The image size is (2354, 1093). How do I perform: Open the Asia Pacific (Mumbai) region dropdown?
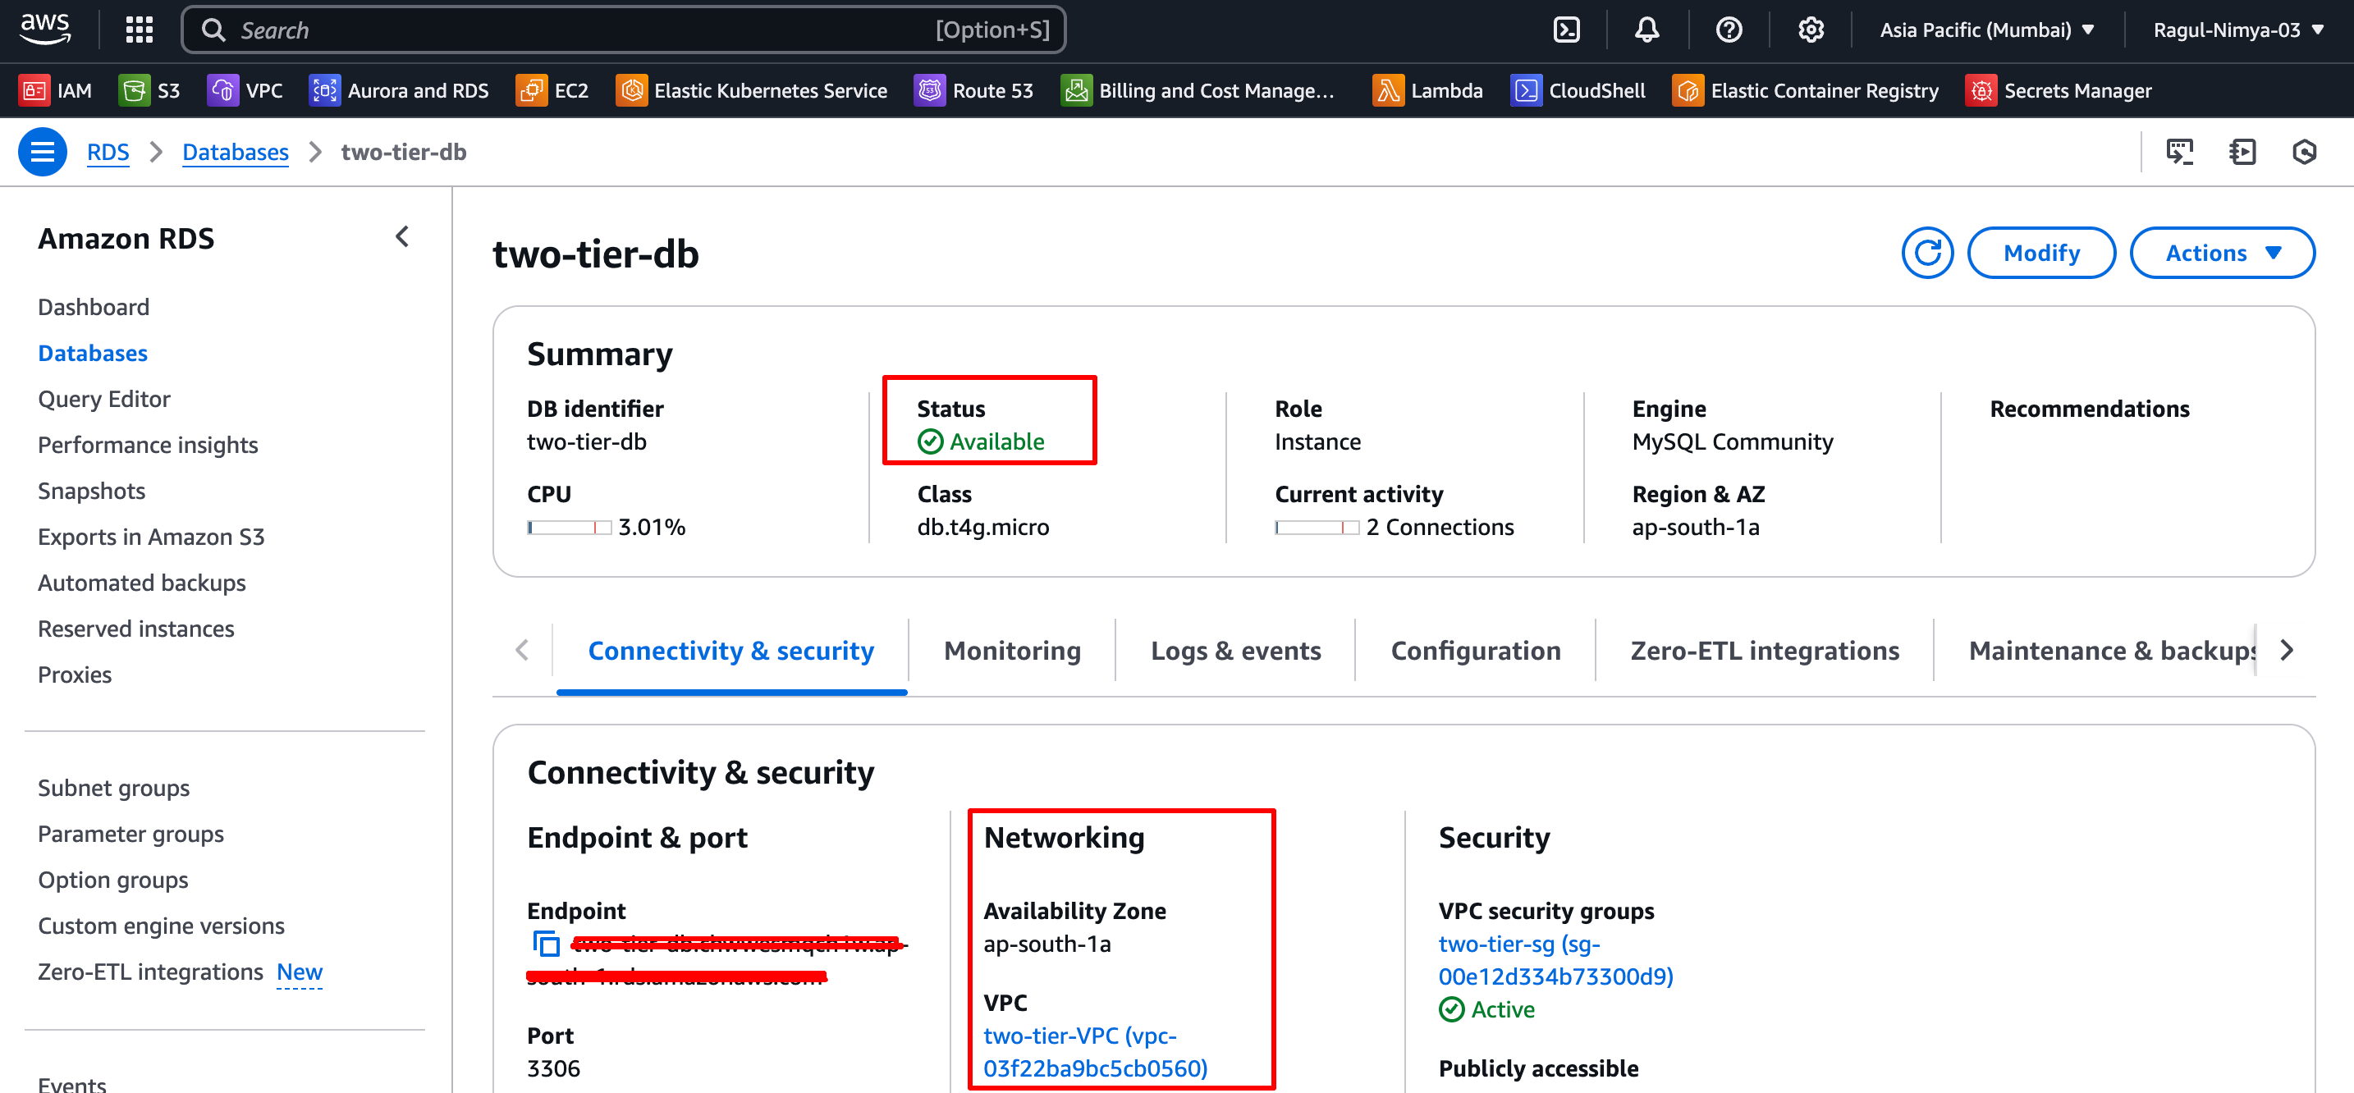(1986, 30)
